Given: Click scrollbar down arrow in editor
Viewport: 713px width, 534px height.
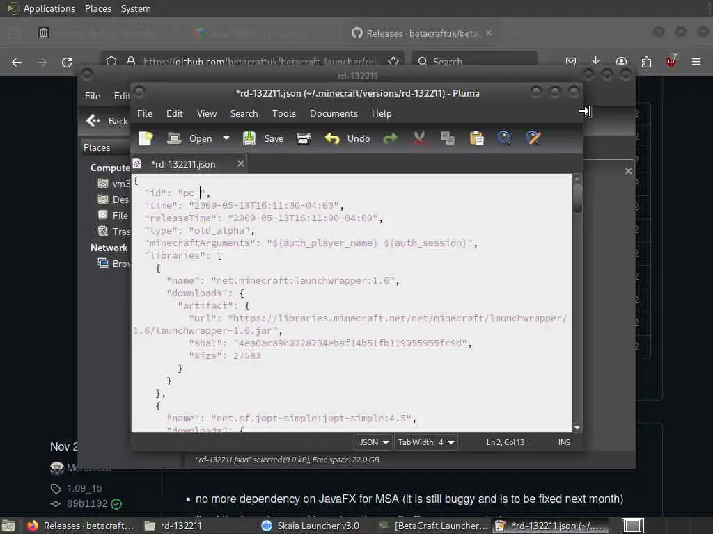Looking at the screenshot, I should click(577, 428).
